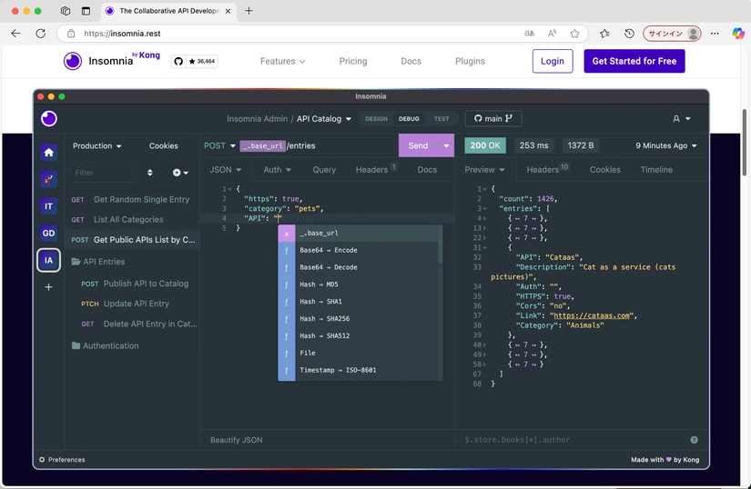Open Cookies in the request sidebar
The image size is (751, 489).
(x=163, y=145)
